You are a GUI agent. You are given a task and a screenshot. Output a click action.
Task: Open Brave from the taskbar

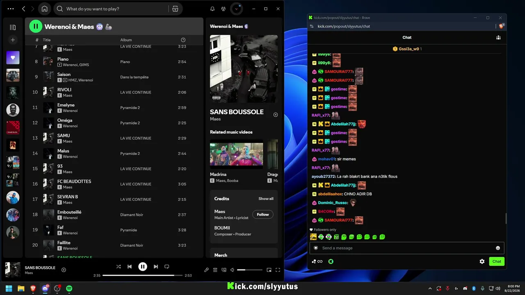point(33,288)
